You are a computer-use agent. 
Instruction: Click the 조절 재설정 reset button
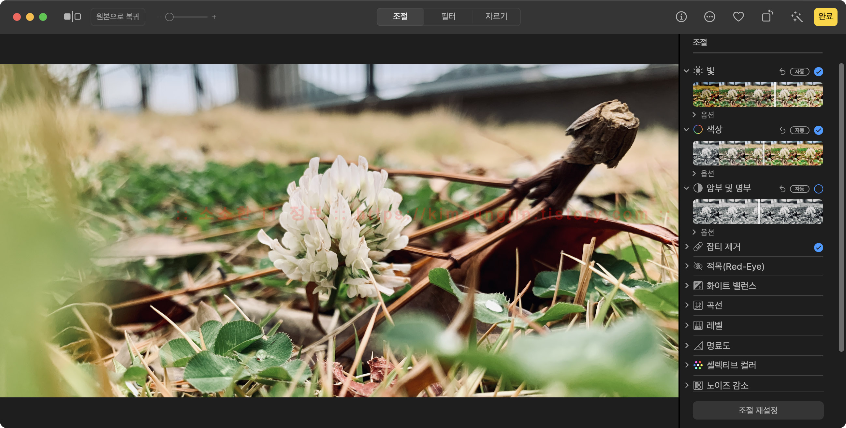758,410
